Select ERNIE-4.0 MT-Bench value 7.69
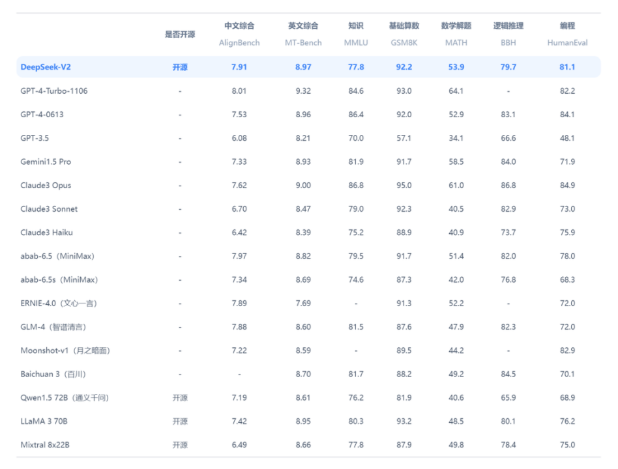This screenshot has height=469, width=618. pos(303,304)
